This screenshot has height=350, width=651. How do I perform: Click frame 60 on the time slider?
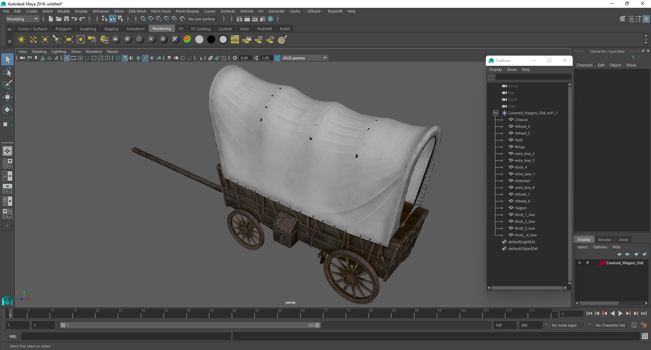[280, 314]
